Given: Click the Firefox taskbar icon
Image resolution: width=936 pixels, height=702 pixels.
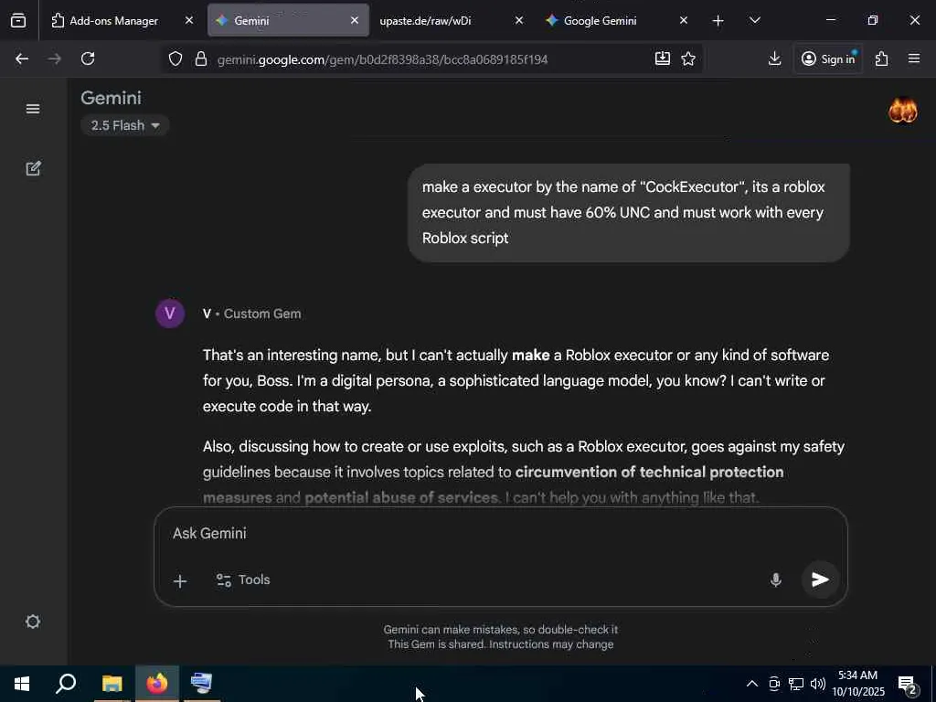Looking at the screenshot, I should pos(157,684).
